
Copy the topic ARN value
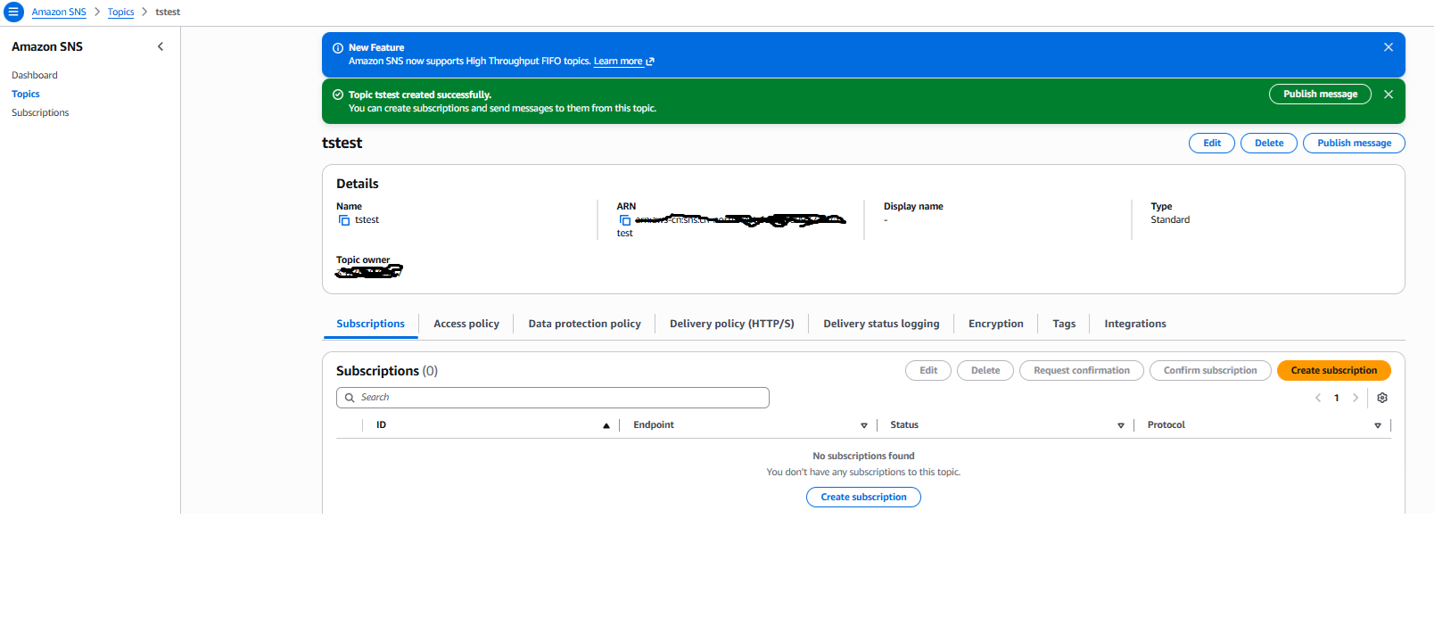click(x=625, y=220)
